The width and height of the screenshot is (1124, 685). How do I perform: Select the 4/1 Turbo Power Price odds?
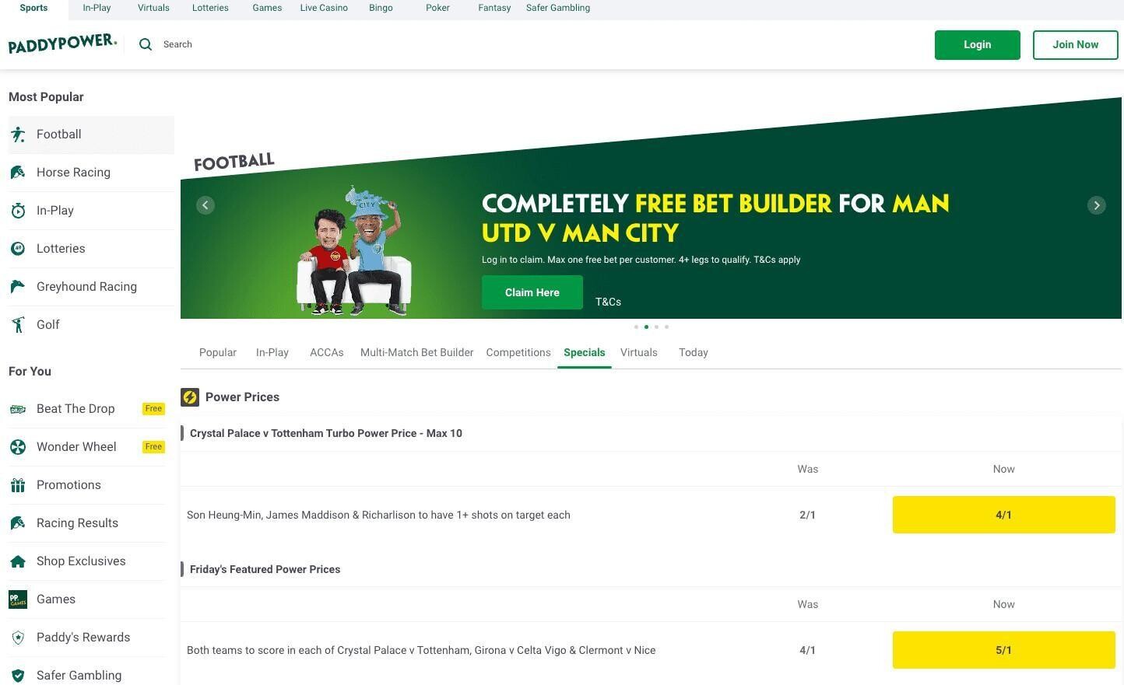(1004, 515)
